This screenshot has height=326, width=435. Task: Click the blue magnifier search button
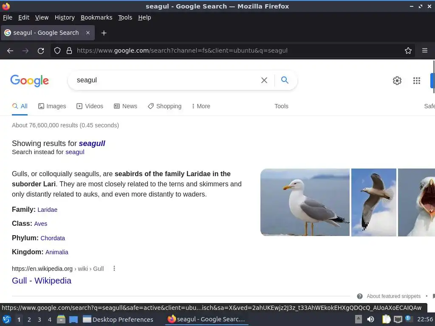click(285, 80)
